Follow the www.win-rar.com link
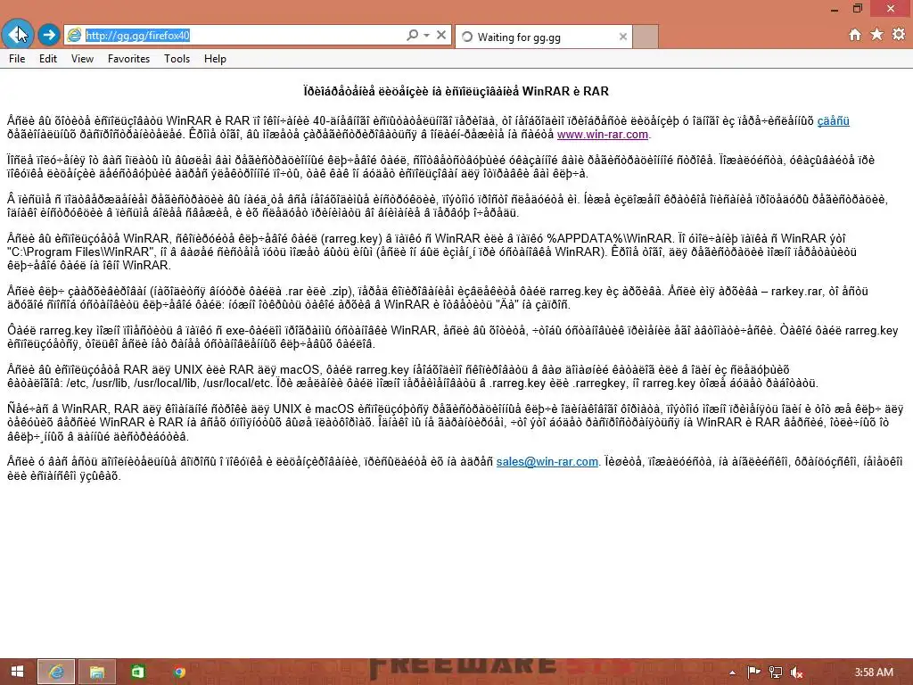Image resolution: width=913 pixels, height=685 pixels. (602, 135)
